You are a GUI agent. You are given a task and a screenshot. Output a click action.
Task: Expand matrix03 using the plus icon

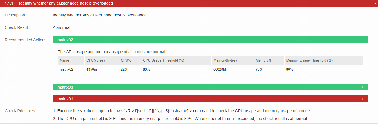pos(362,87)
